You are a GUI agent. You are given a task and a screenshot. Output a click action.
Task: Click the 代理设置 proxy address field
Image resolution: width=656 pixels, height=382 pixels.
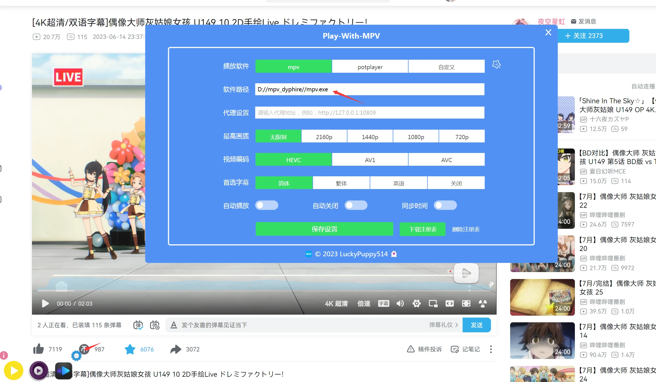click(x=370, y=112)
